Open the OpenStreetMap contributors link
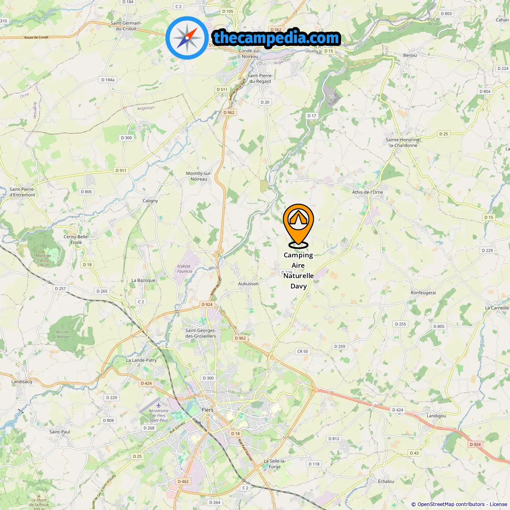Screen dimensions: 510x510 (x=451, y=504)
